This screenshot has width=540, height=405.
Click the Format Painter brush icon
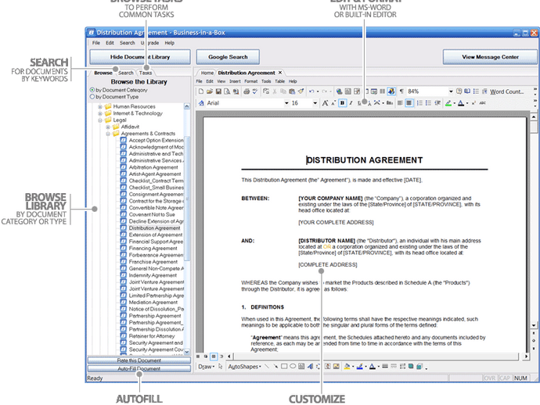[x=301, y=91]
